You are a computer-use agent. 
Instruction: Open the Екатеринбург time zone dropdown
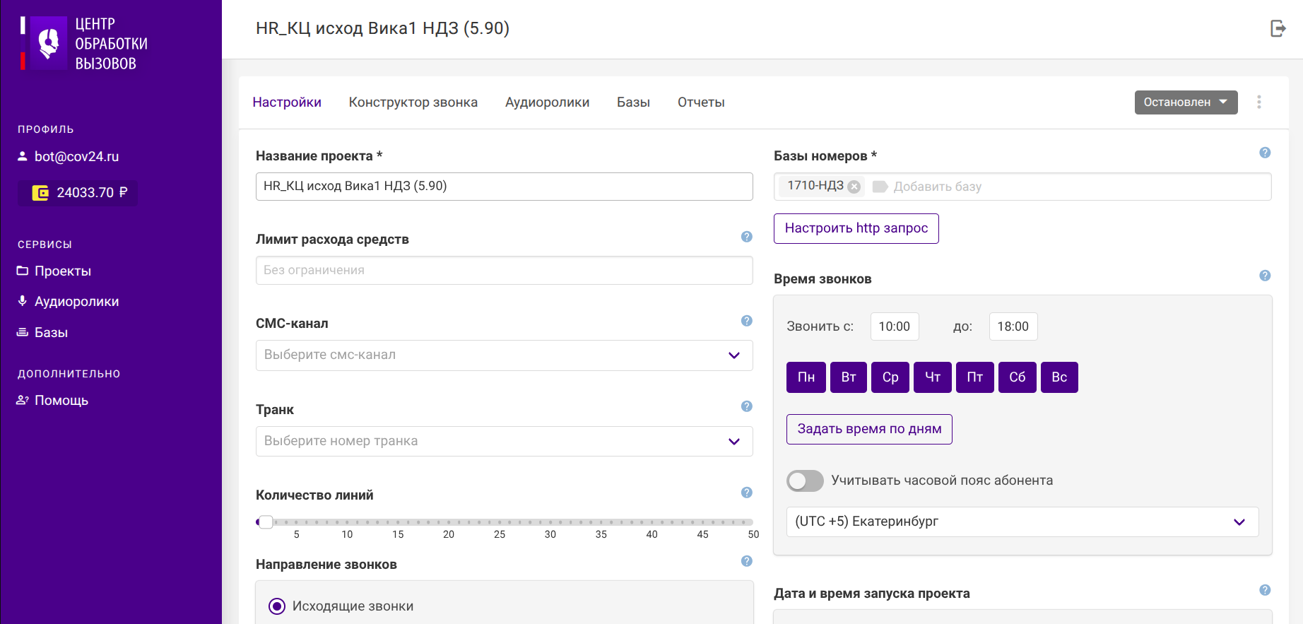(1022, 522)
